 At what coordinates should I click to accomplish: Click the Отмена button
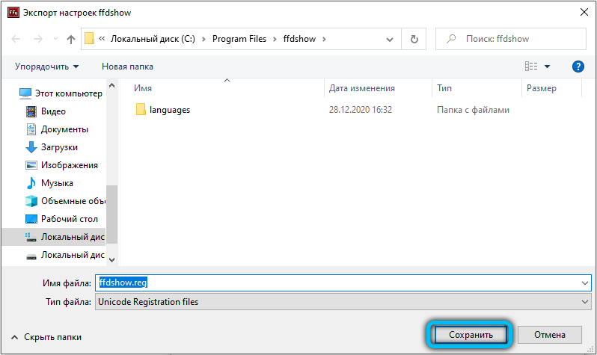coord(549,335)
